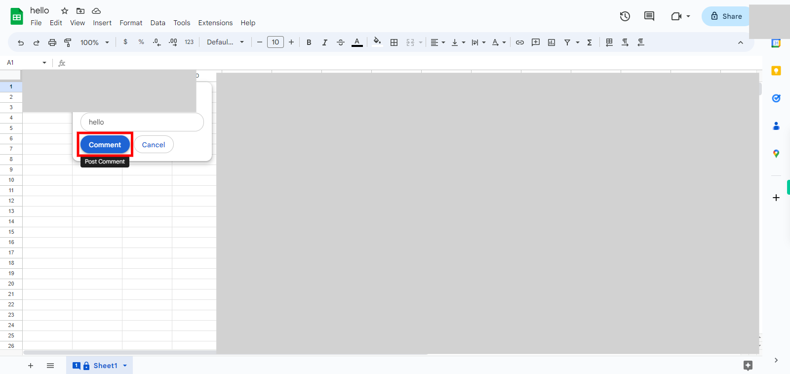Open the File menu
The image size is (790, 374).
click(x=36, y=23)
